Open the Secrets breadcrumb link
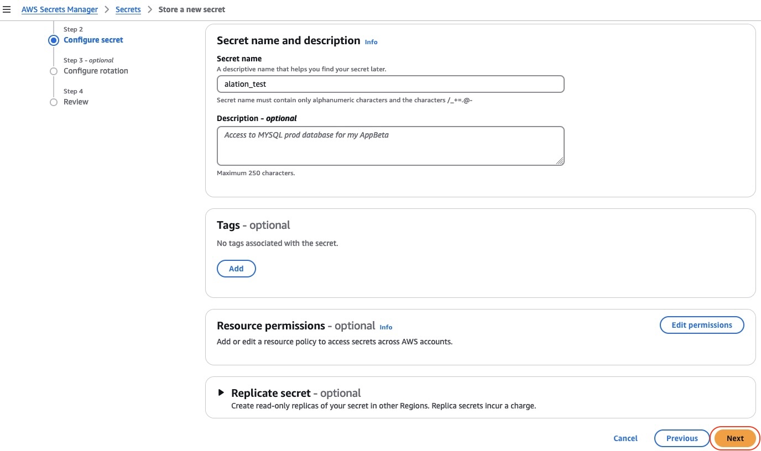Image resolution: width=761 pixels, height=451 pixels. [128, 9]
